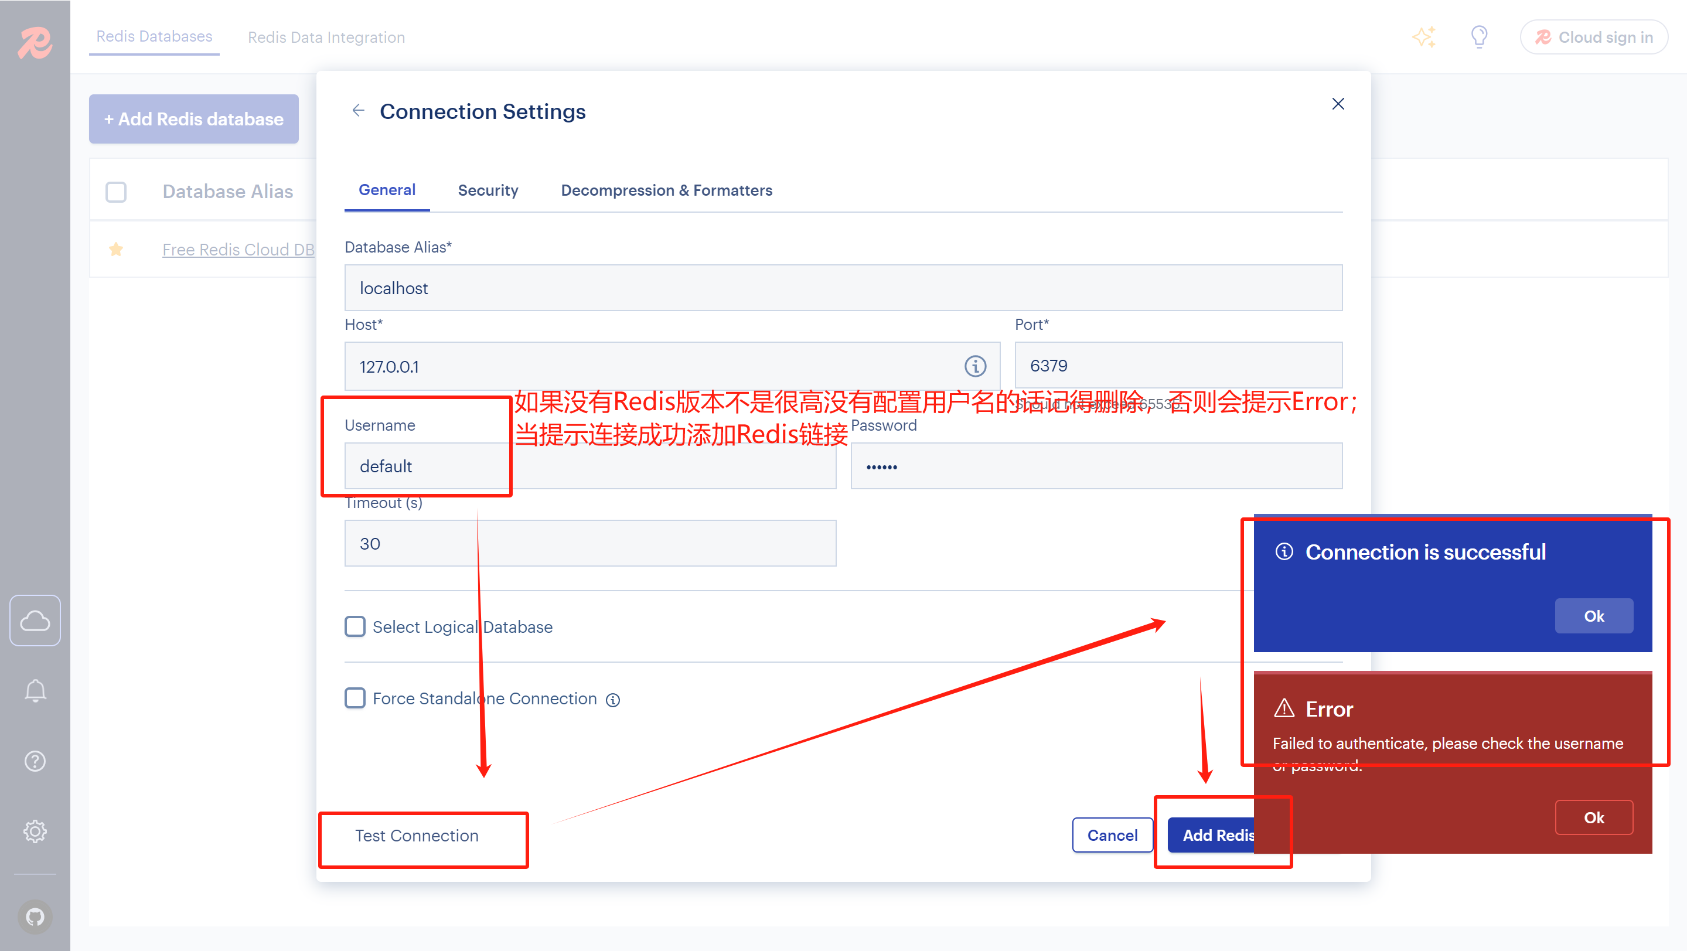Enable Select Logical Database checkbox
Image resolution: width=1687 pixels, height=951 pixels.
[355, 627]
